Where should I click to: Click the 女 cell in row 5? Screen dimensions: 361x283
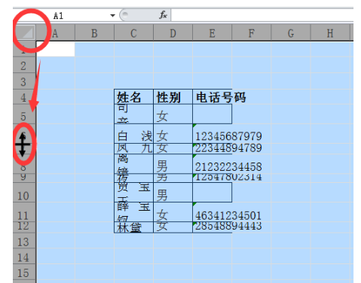pyautogui.click(x=173, y=114)
